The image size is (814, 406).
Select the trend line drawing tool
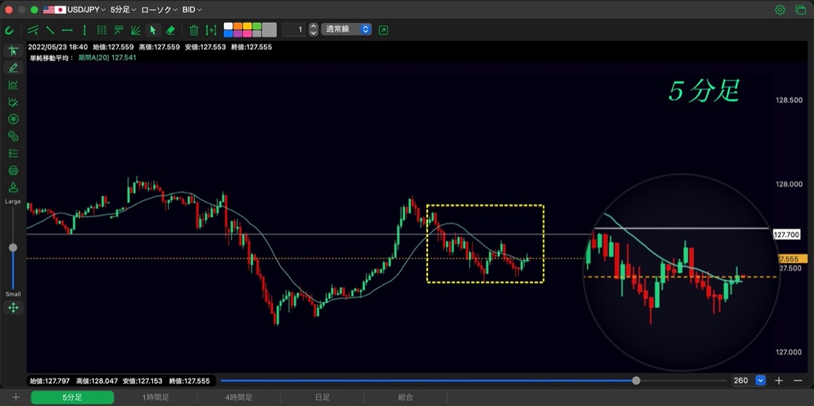50,30
